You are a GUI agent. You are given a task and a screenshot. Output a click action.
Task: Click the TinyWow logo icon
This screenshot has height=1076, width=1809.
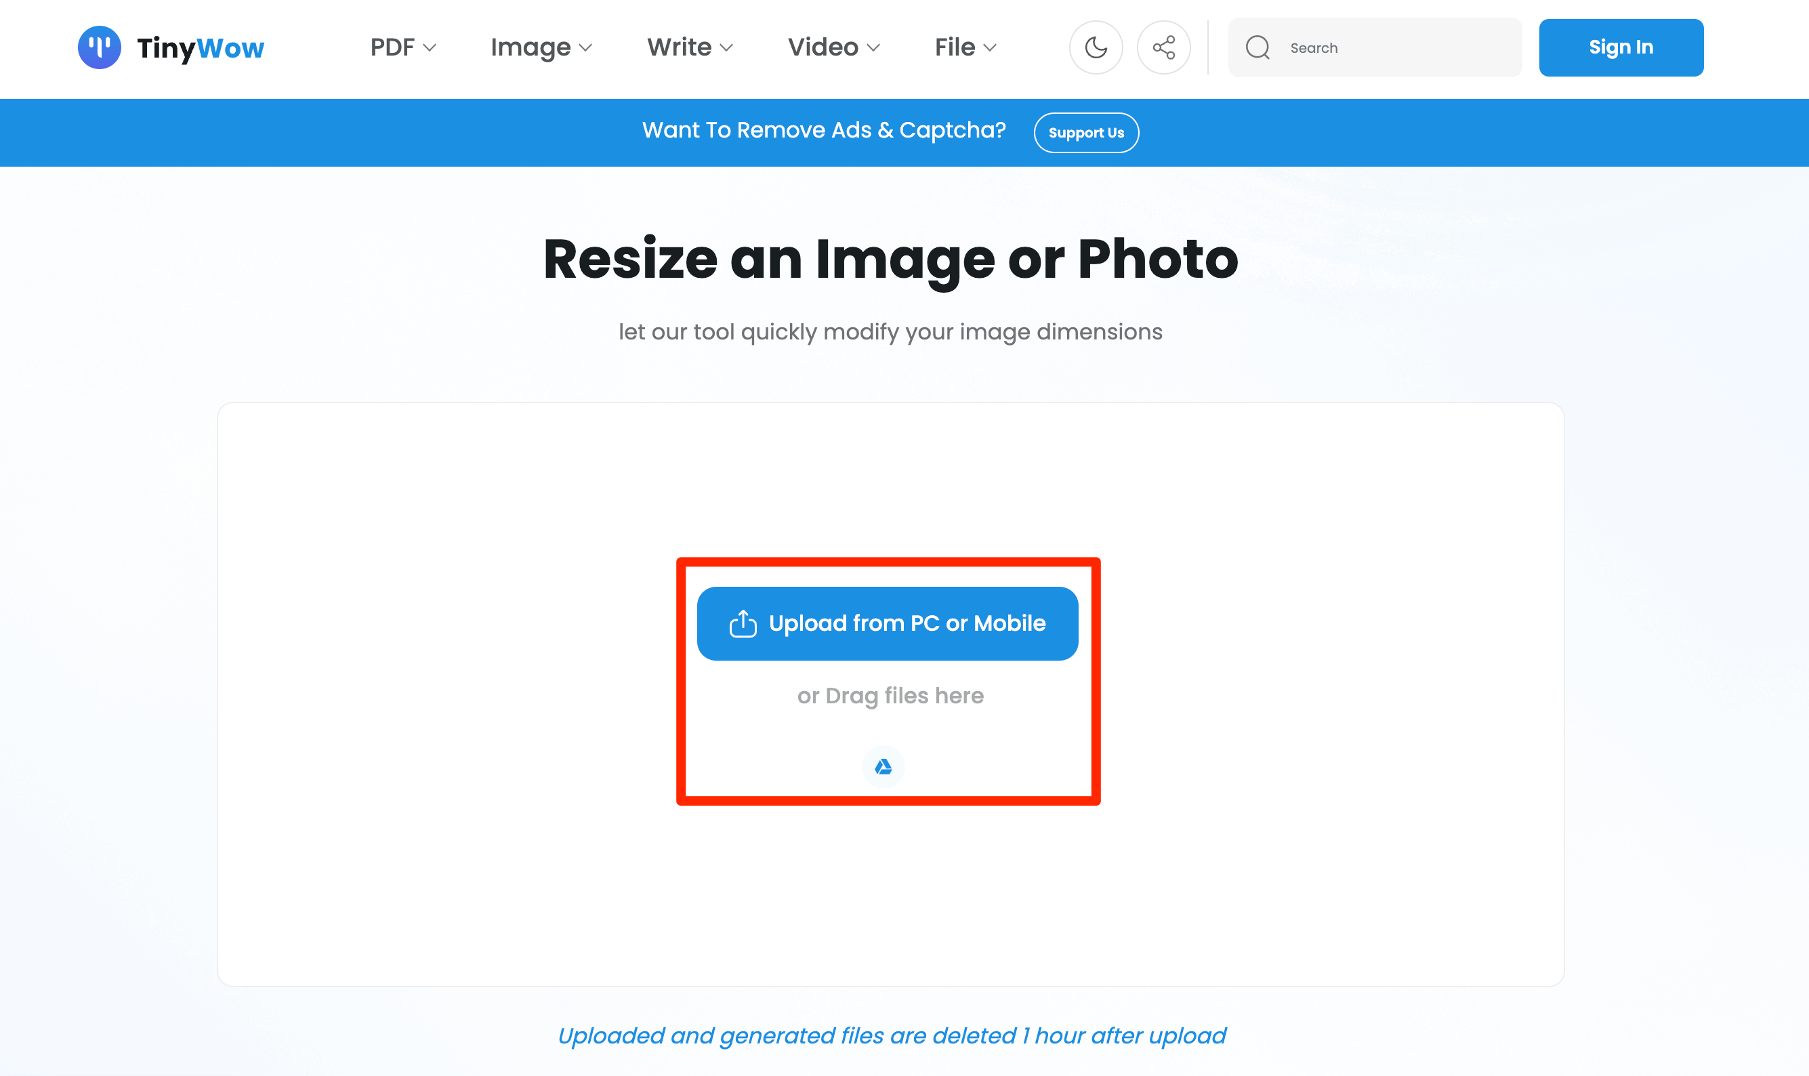click(100, 48)
